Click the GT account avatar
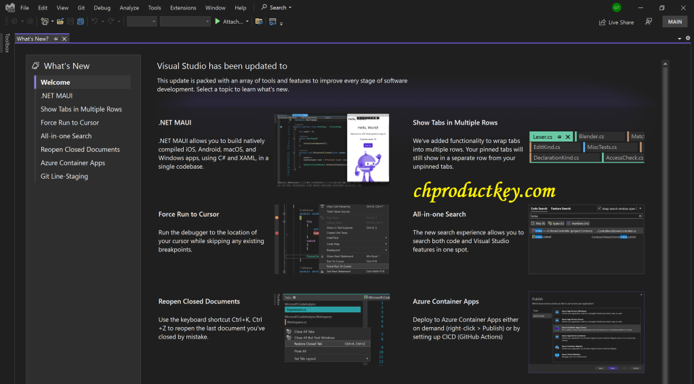Viewport: 694px width, 384px height. click(617, 7)
